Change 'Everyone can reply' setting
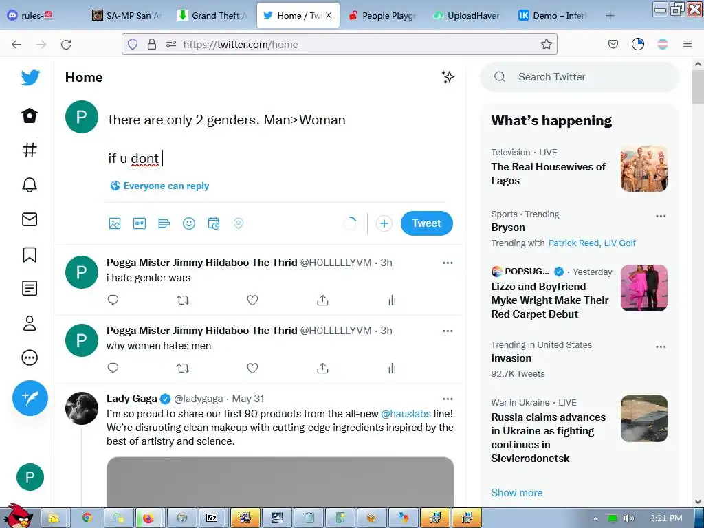 tap(159, 186)
